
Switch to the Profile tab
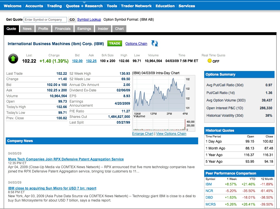coord(43,29)
